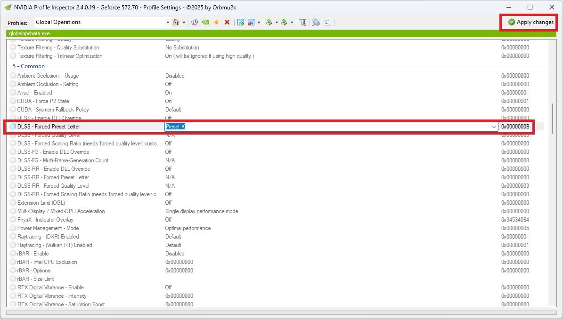This screenshot has width=563, height=319.
Task: Open the bit value editor grid icon
Action: [x=327, y=22]
